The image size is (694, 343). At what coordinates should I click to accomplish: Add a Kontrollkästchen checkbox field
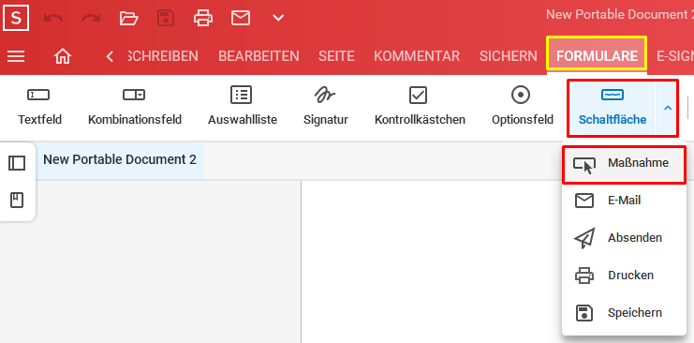420,106
